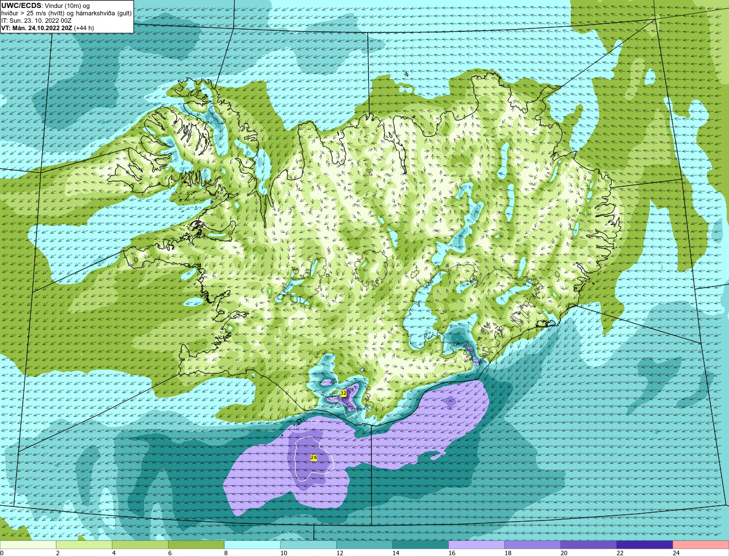Click the dark teal 14–16 m/s legend swatch
This screenshot has height=557, width=729.
pos(421,544)
